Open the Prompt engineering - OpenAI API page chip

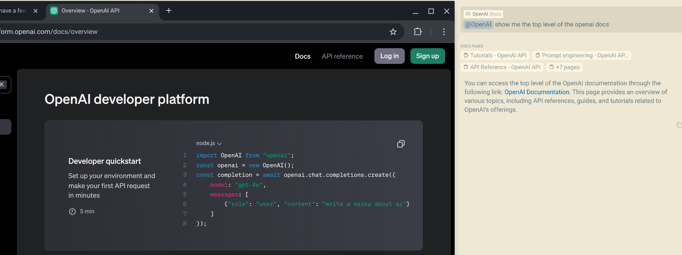(x=582, y=56)
